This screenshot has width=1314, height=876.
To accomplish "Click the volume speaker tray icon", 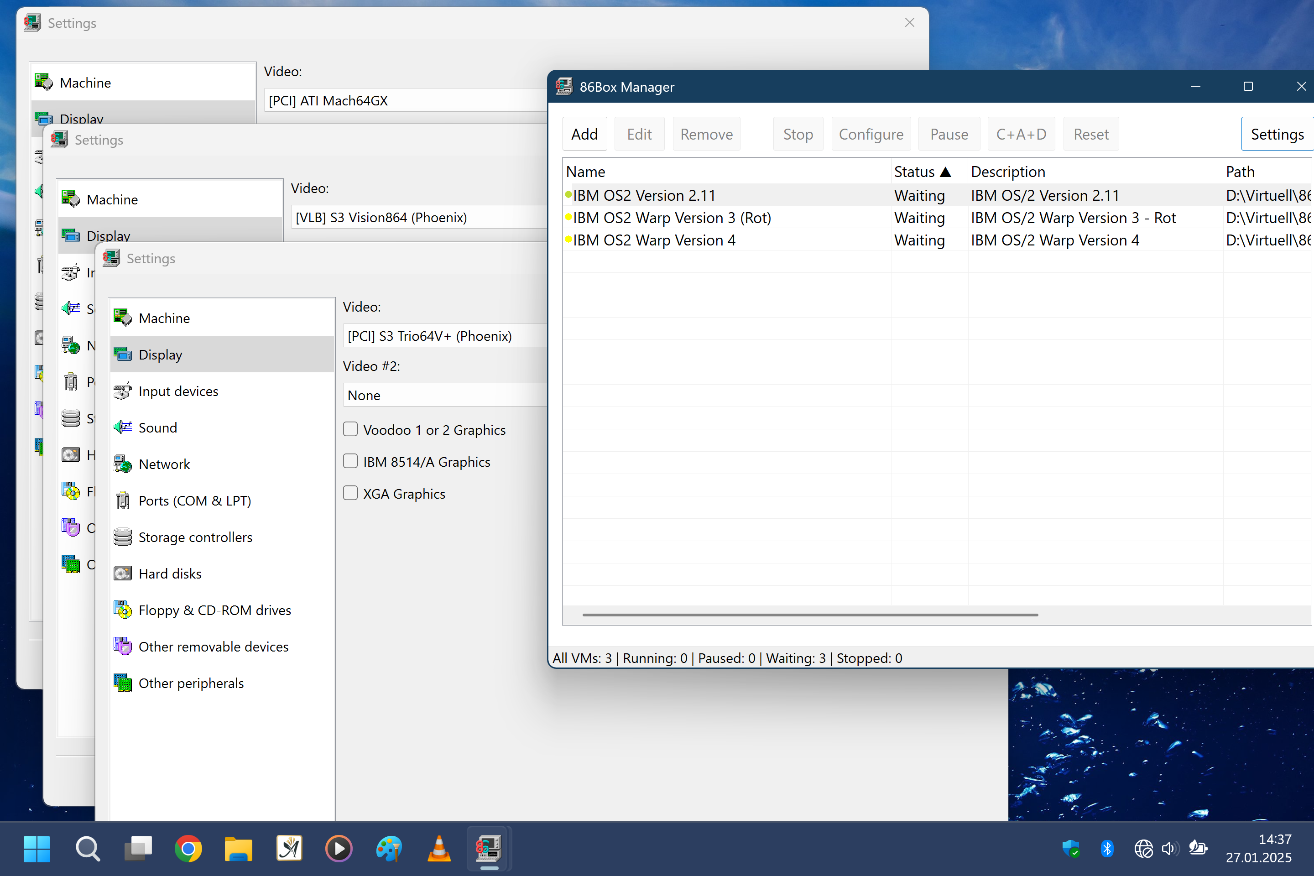I will (1170, 849).
